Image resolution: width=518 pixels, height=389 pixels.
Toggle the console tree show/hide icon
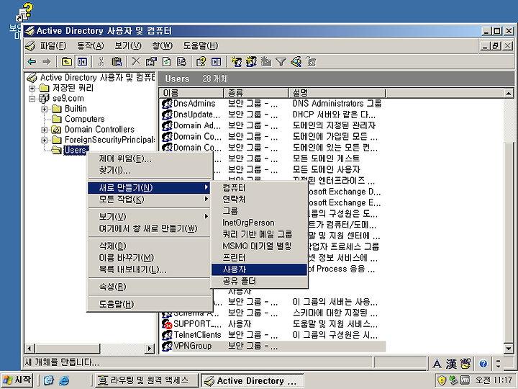82,61
